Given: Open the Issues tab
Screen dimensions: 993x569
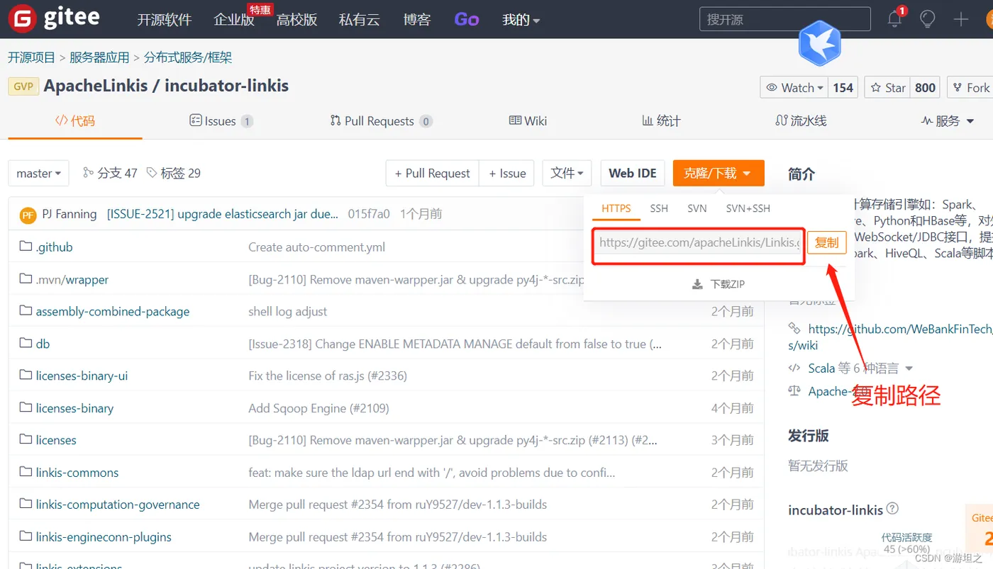Looking at the screenshot, I should pos(221,121).
